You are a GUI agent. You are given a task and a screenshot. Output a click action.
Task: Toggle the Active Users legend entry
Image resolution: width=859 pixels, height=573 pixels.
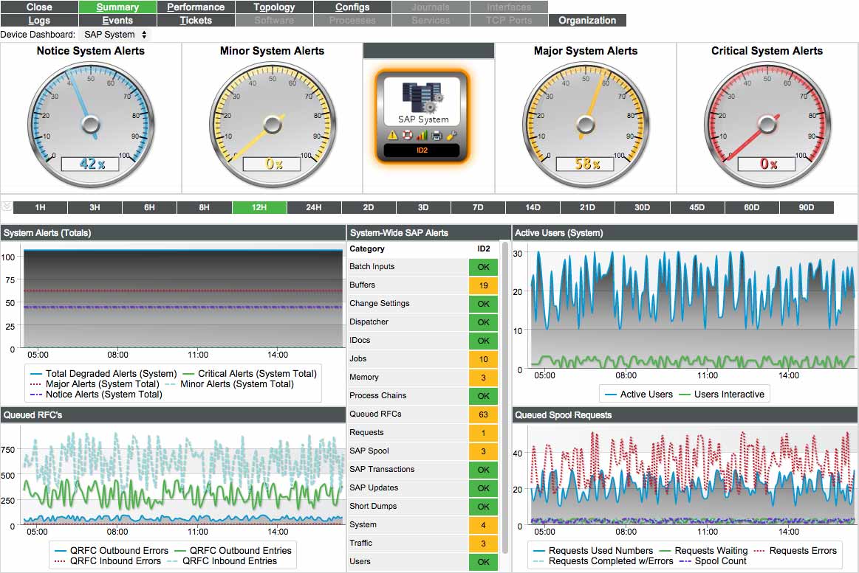[638, 395]
